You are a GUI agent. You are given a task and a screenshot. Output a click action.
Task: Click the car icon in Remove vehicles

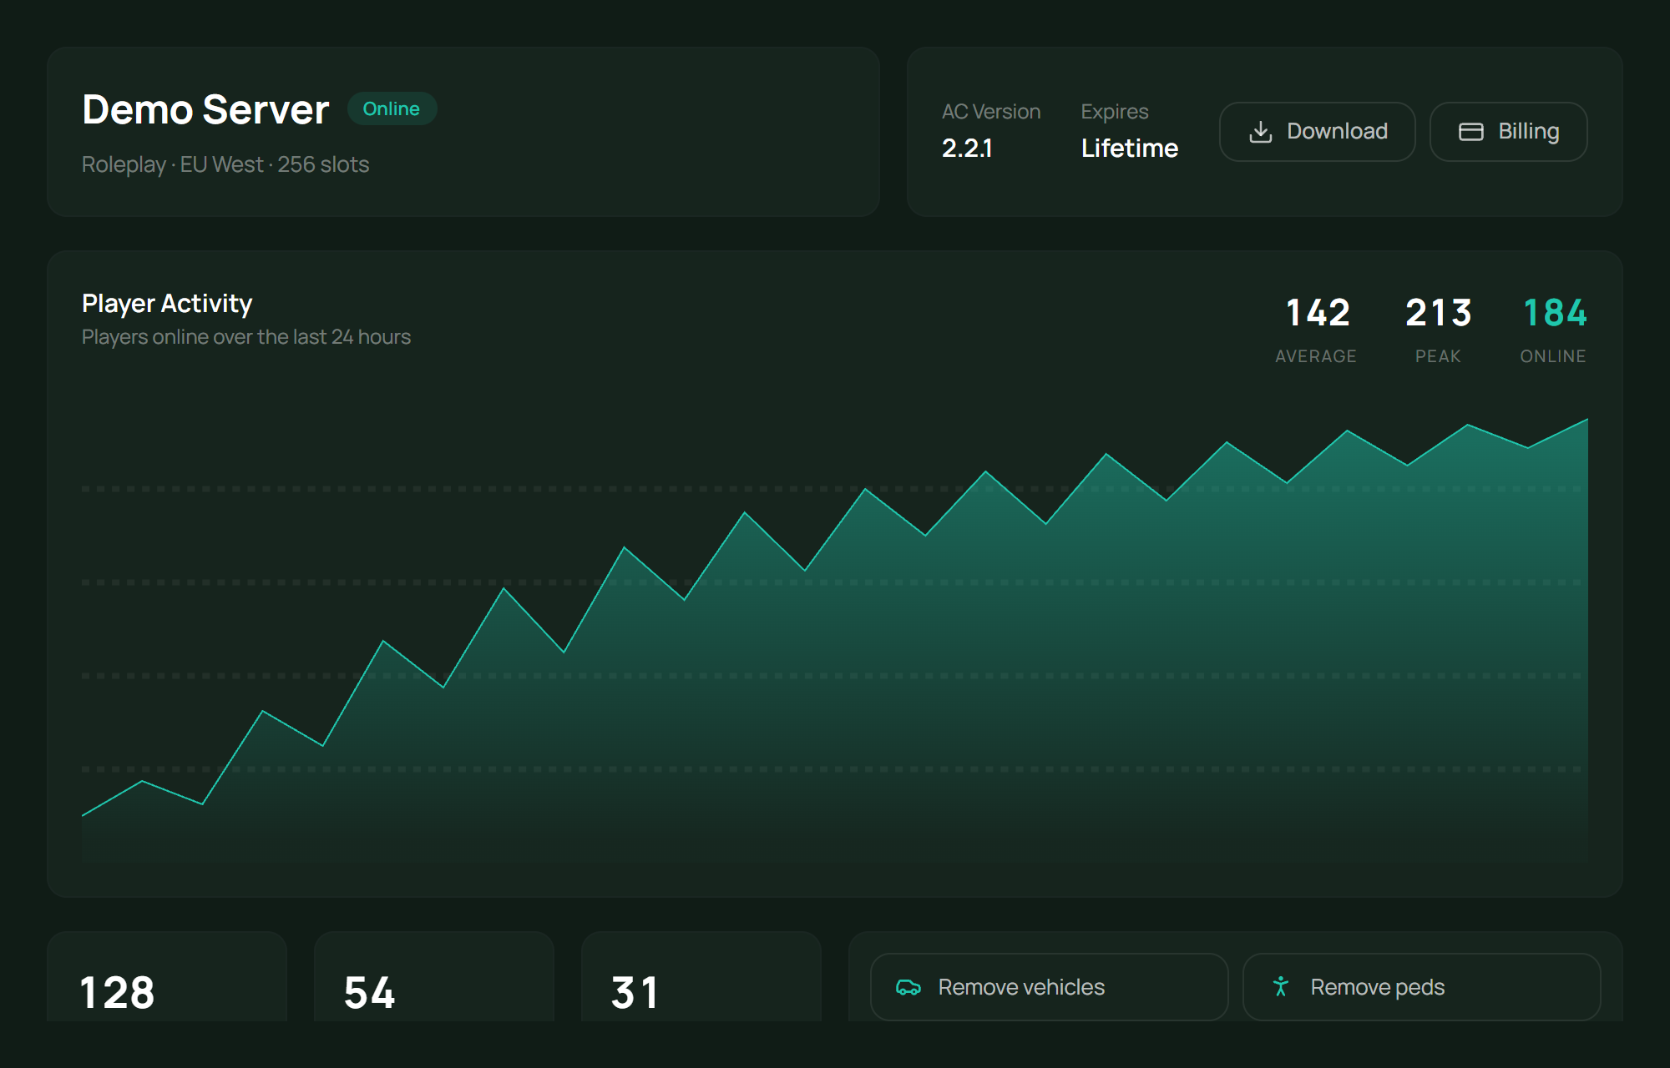coord(908,987)
